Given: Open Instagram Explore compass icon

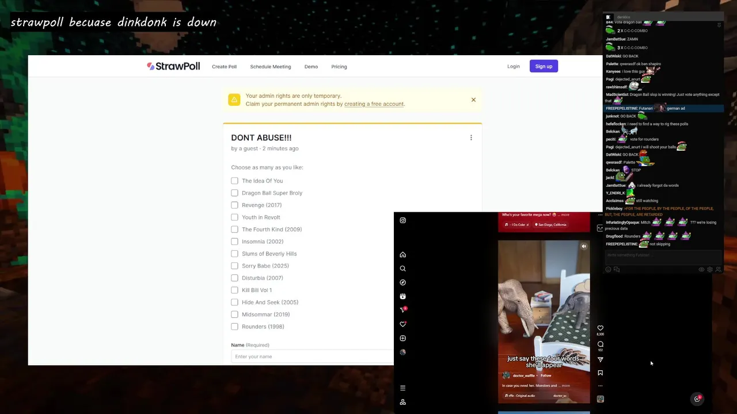Looking at the screenshot, I should [403, 282].
